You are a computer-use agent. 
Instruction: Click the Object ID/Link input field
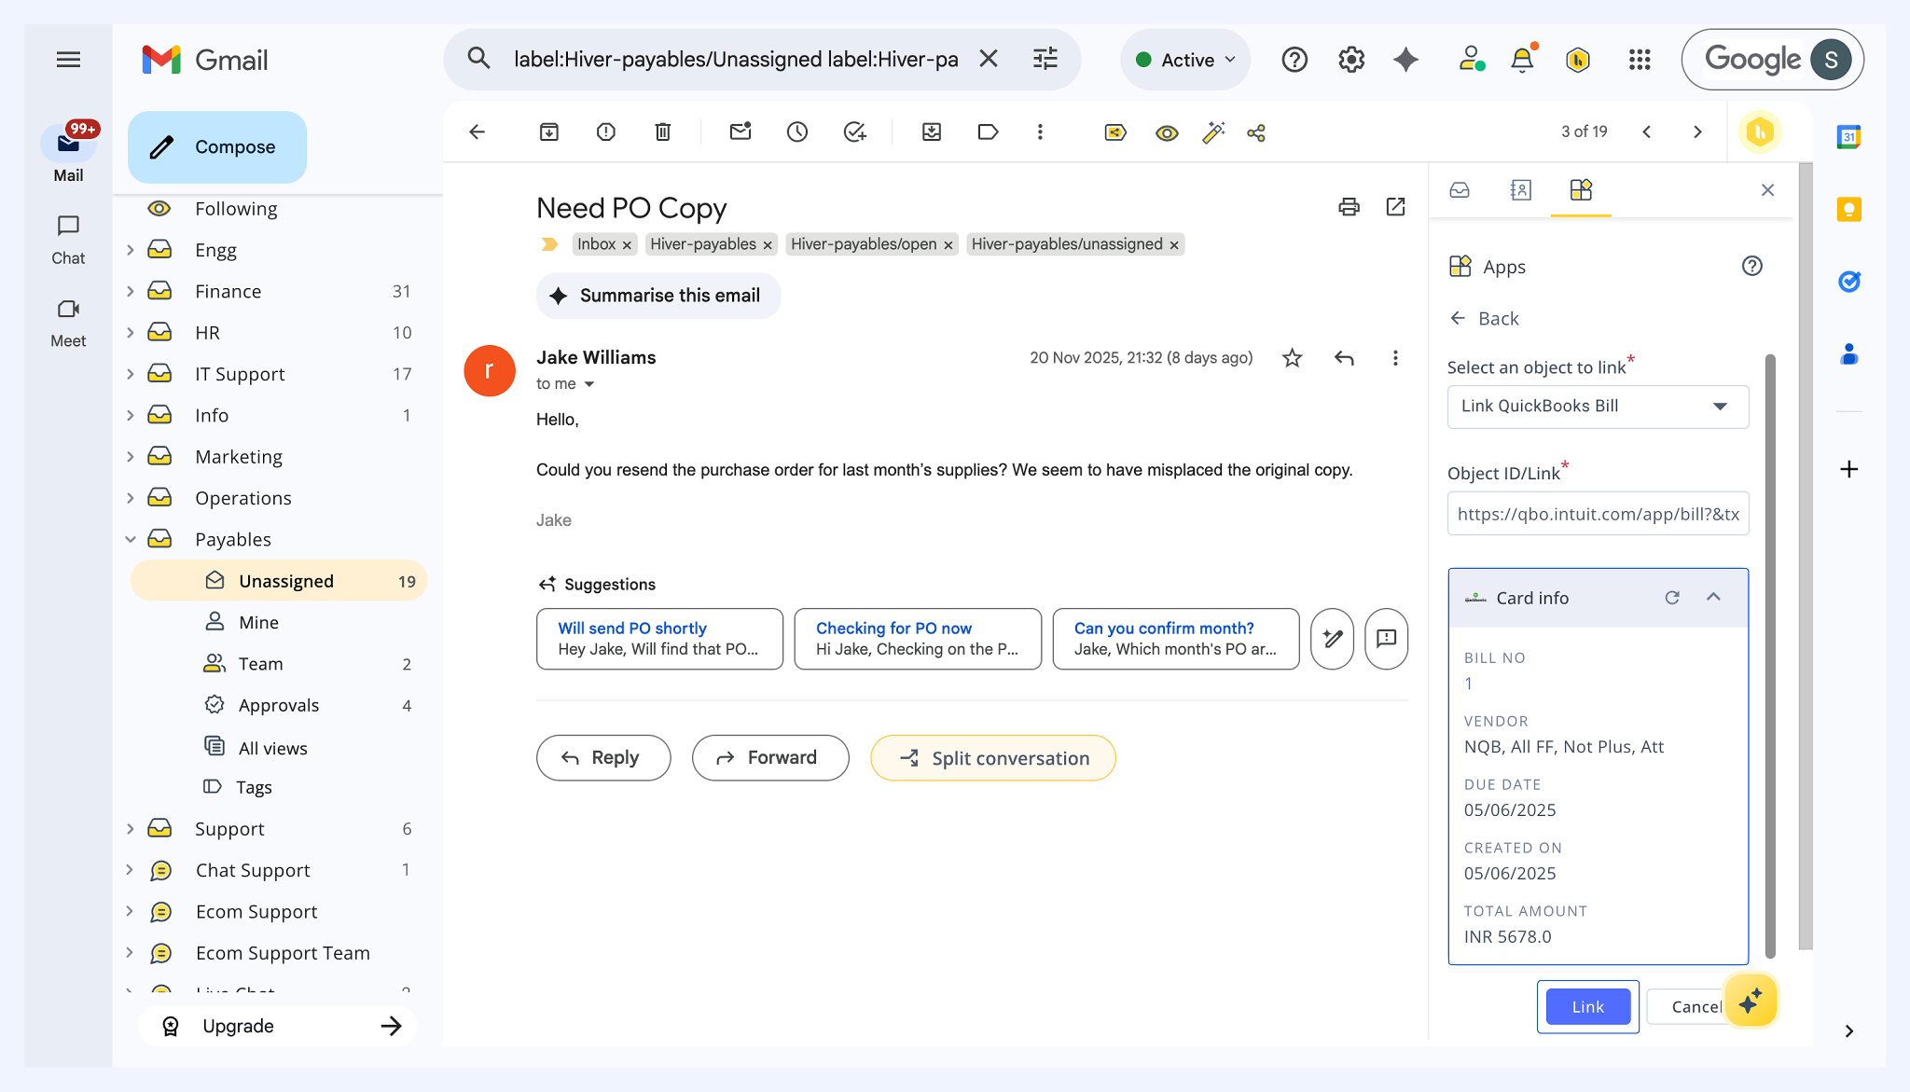click(1598, 514)
